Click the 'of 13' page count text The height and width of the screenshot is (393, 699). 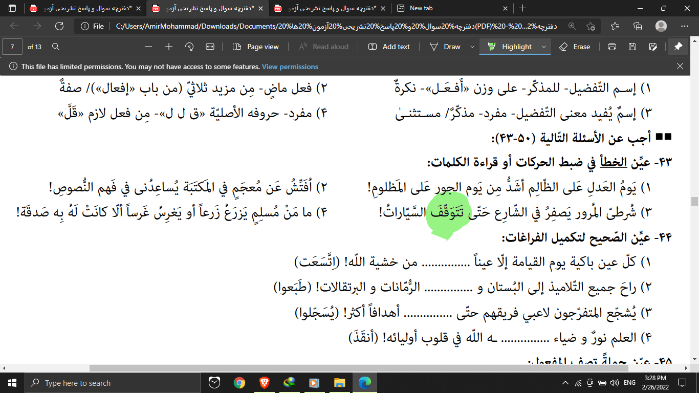(x=34, y=47)
